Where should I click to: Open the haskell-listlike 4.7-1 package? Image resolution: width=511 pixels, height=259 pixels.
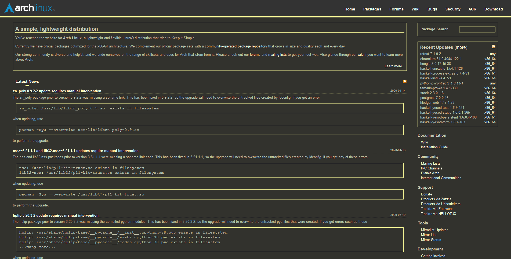click(436, 78)
